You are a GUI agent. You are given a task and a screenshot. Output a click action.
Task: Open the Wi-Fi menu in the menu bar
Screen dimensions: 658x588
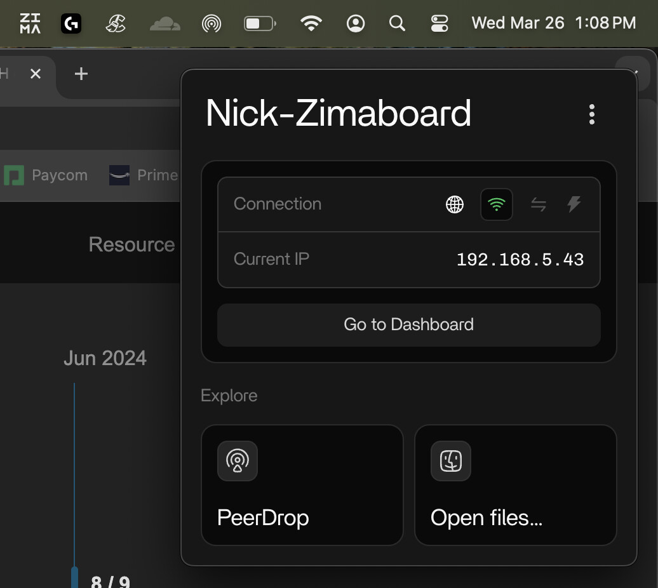click(311, 23)
